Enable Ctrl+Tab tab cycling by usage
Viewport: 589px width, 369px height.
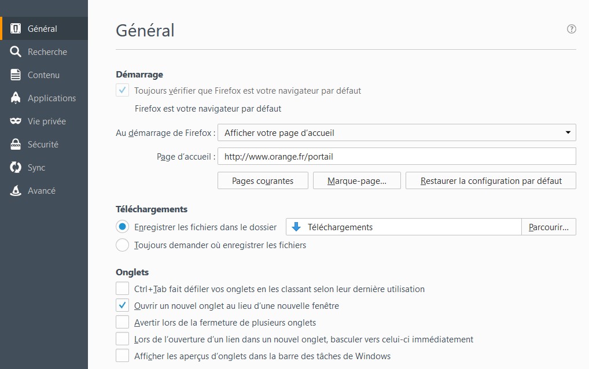(x=122, y=289)
